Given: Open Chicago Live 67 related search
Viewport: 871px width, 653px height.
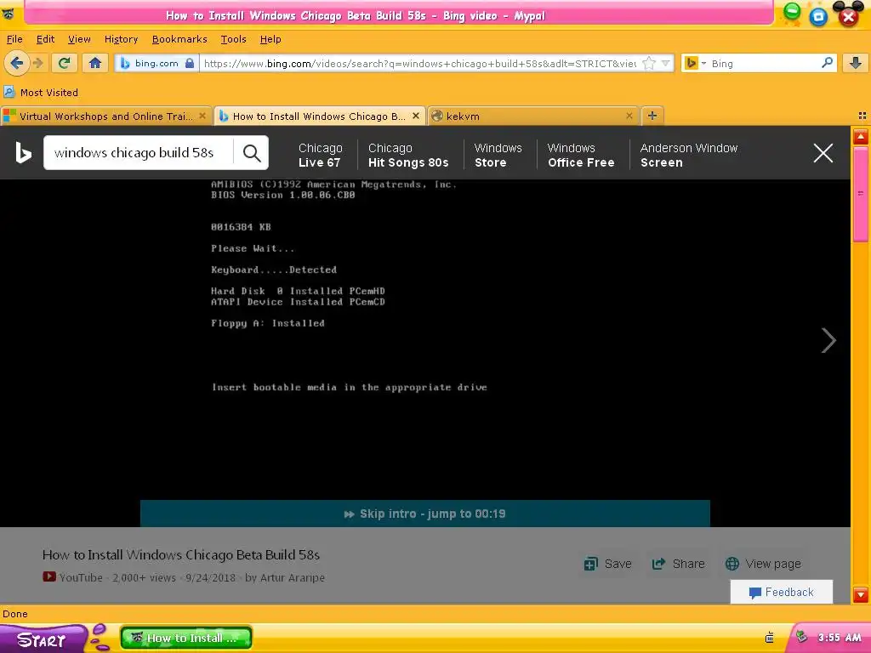Looking at the screenshot, I should coord(321,155).
